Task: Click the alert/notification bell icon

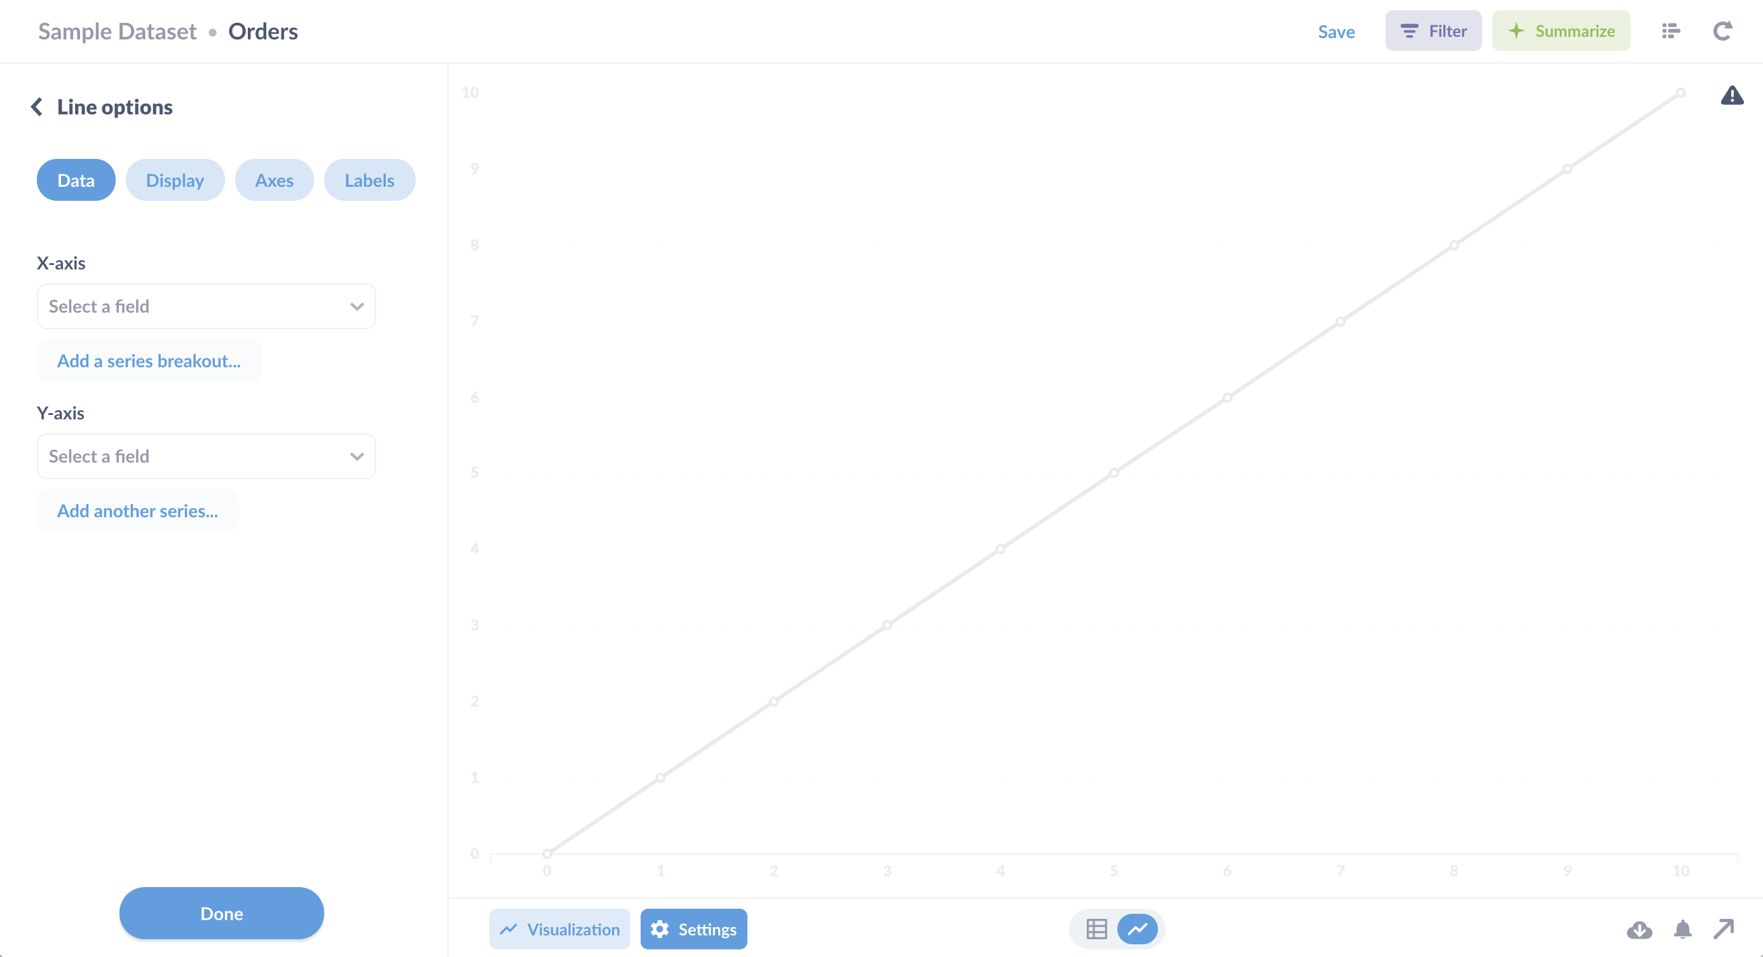Action: [x=1683, y=928]
